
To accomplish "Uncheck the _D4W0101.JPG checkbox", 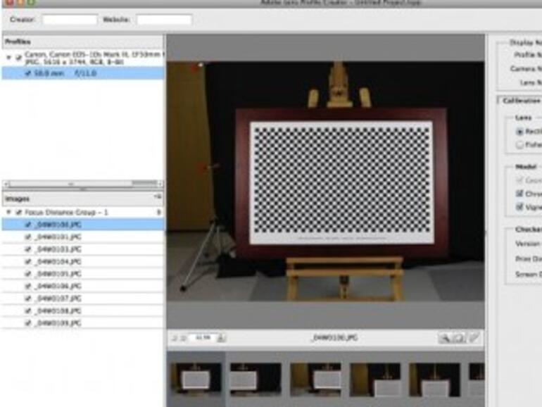I will [x=28, y=237].
